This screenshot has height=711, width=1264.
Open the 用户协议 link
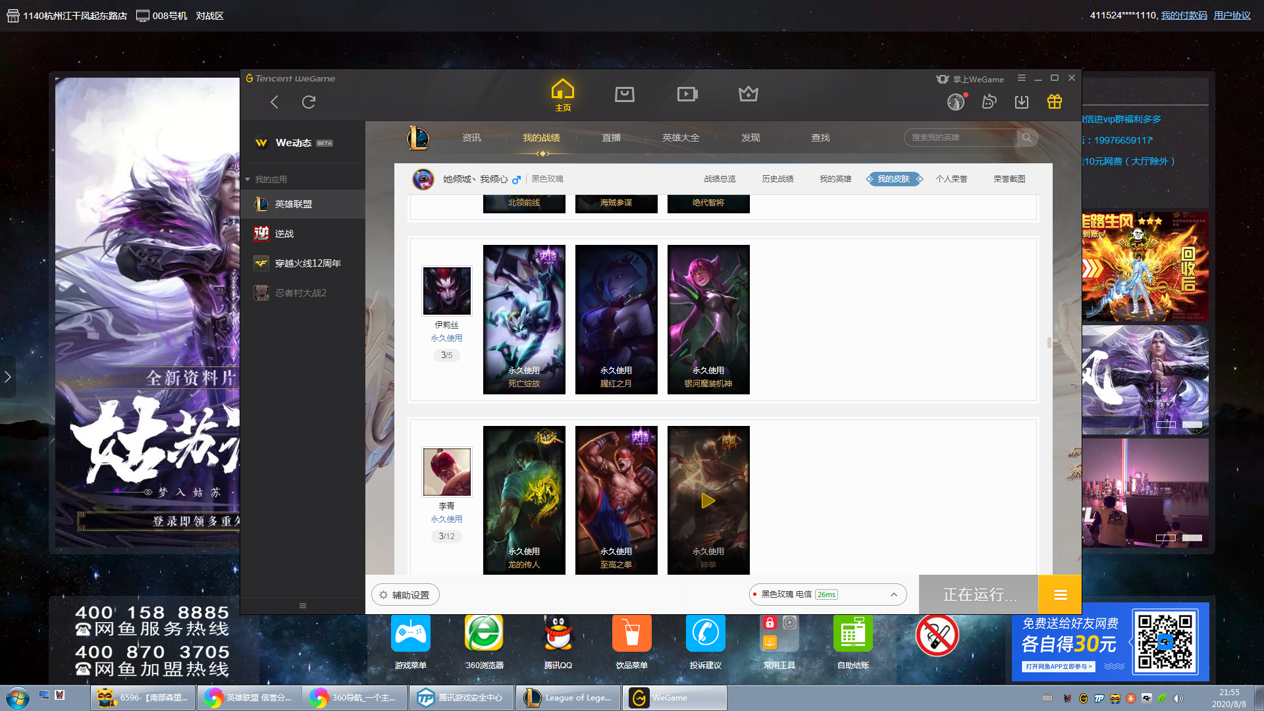(x=1232, y=16)
